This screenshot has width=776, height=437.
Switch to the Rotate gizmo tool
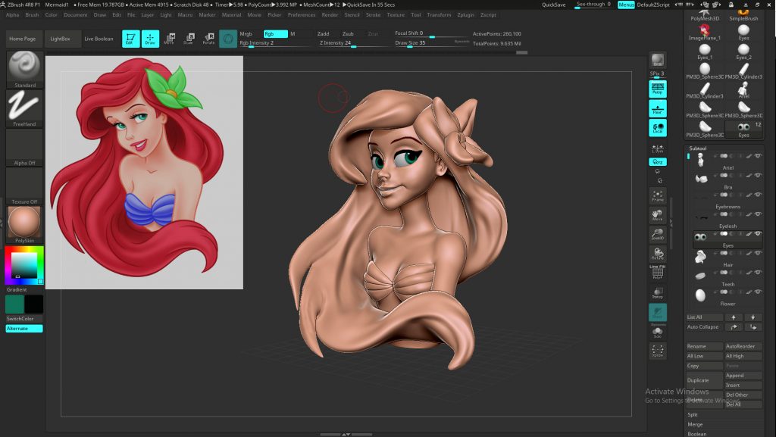click(208, 39)
